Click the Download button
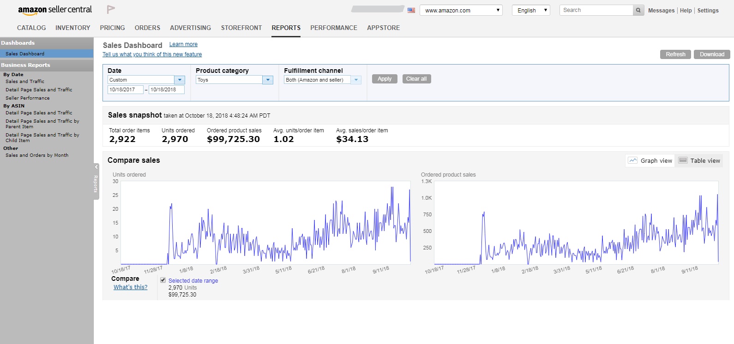734x344 pixels. pyautogui.click(x=712, y=54)
